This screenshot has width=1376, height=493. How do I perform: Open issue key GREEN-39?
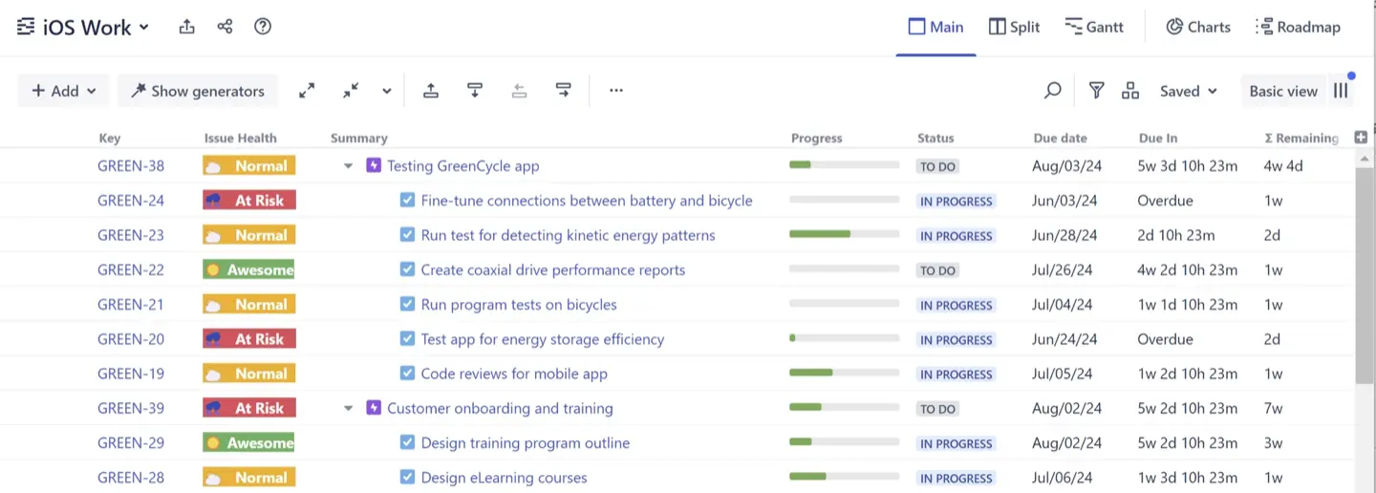point(131,408)
